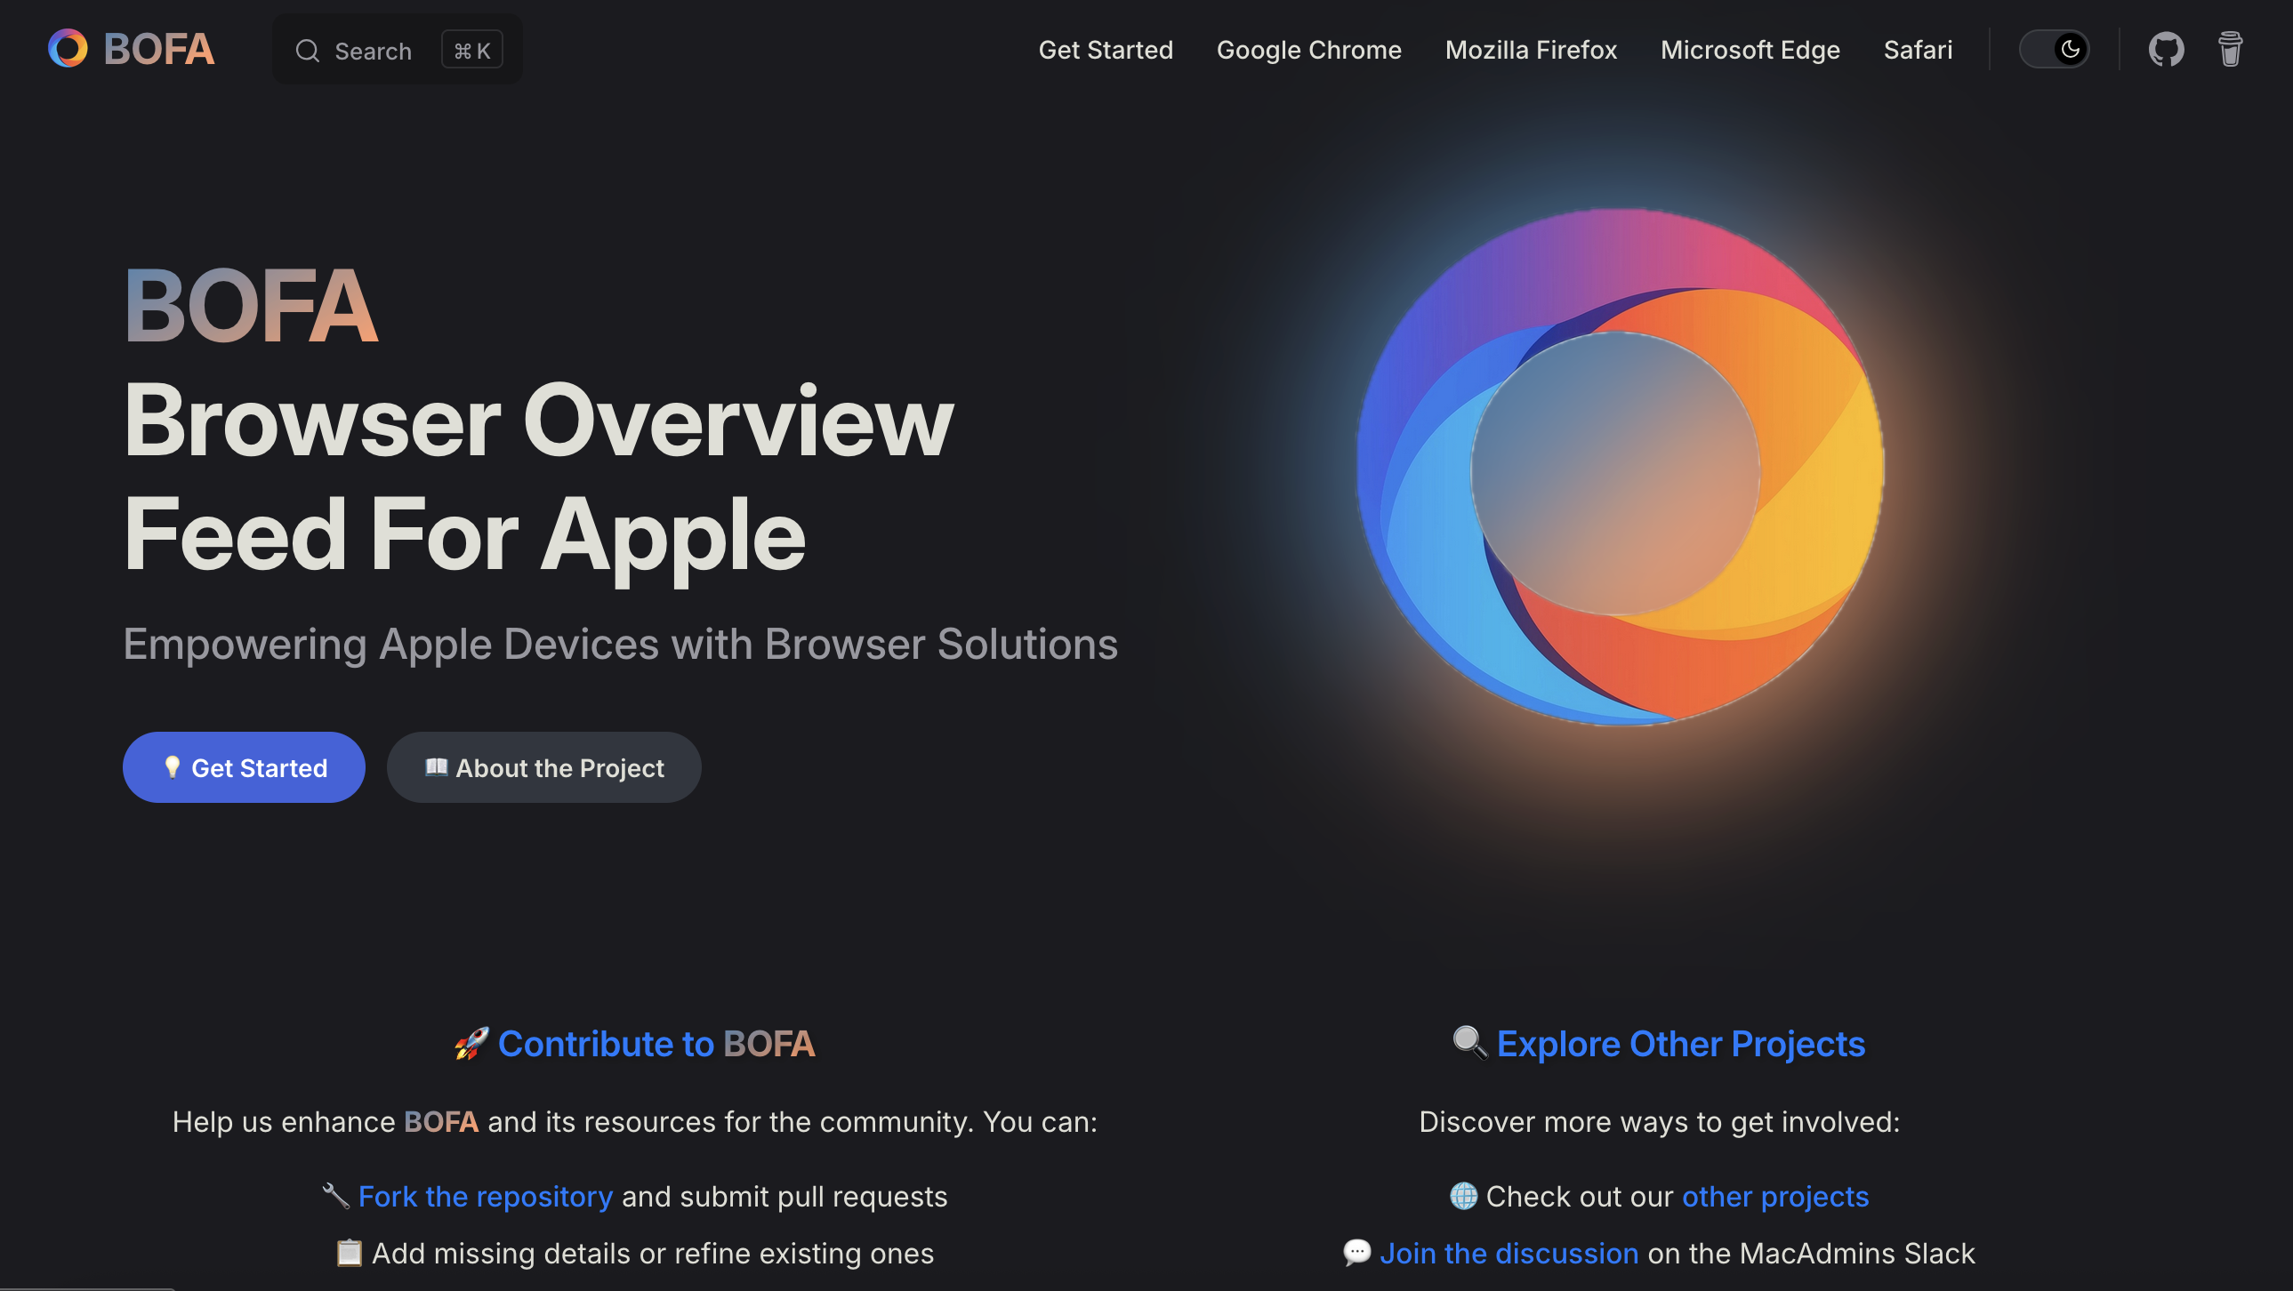Open the Google Chrome nav item

(x=1308, y=50)
